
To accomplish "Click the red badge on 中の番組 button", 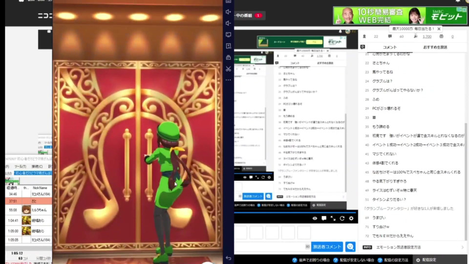I will coord(258,16).
